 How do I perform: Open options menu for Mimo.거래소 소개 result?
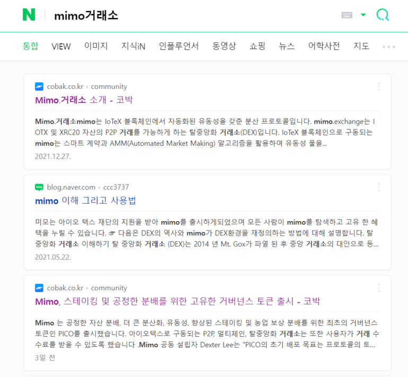pyautogui.click(x=379, y=86)
